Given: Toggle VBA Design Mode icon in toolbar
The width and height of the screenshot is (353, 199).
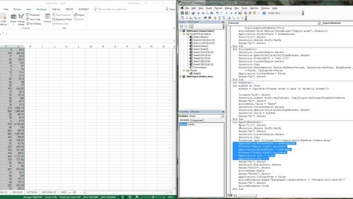Looking at the screenshot, I should click(240, 13).
